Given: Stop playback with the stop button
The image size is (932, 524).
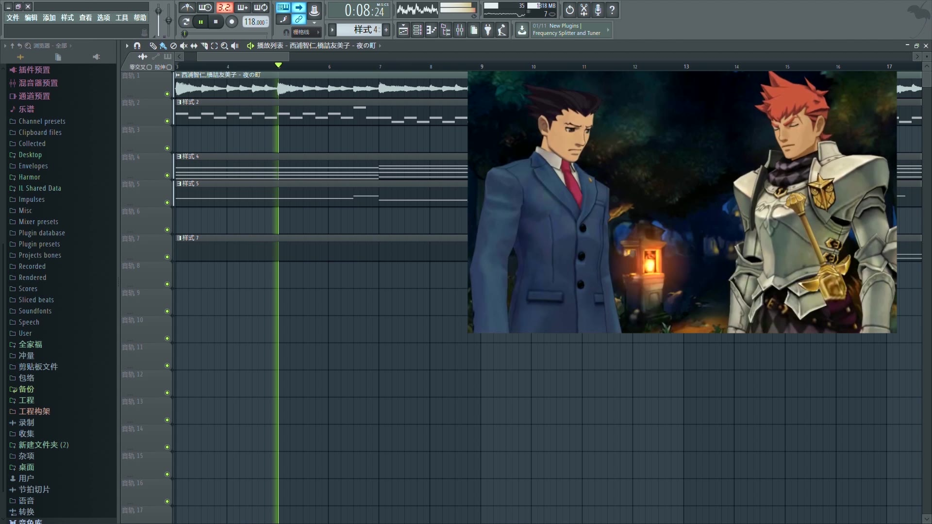Looking at the screenshot, I should click(216, 22).
